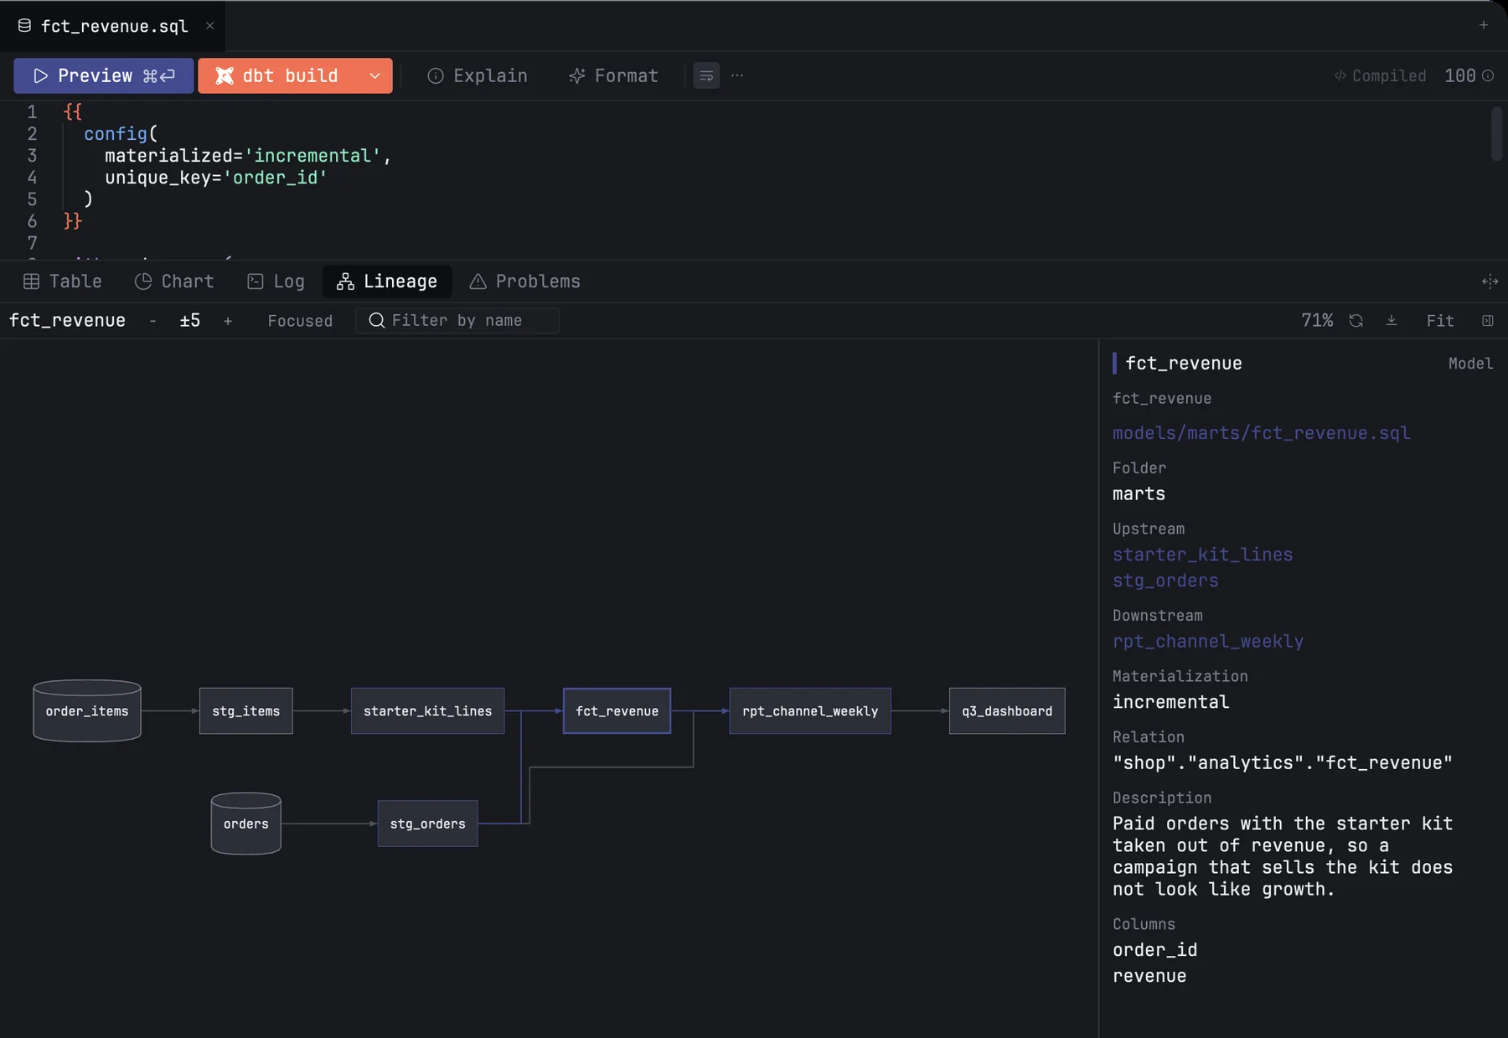This screenshot has width=1508, height=1038.
Task: Select the order_items source node
Action: 87,710
